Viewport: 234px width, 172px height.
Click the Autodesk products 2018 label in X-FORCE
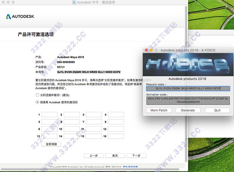[187, 79]
